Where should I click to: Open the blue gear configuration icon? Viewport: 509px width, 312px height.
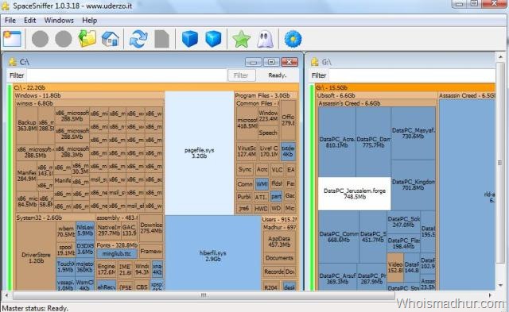[293, 39]
